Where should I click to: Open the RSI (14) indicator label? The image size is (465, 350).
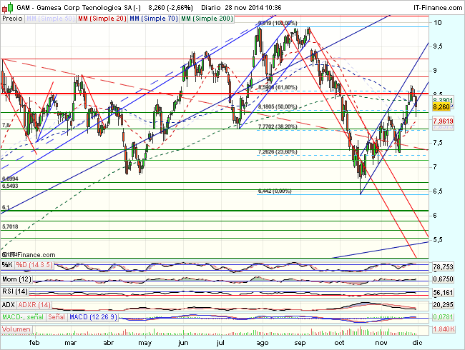(x=15, y=291)
